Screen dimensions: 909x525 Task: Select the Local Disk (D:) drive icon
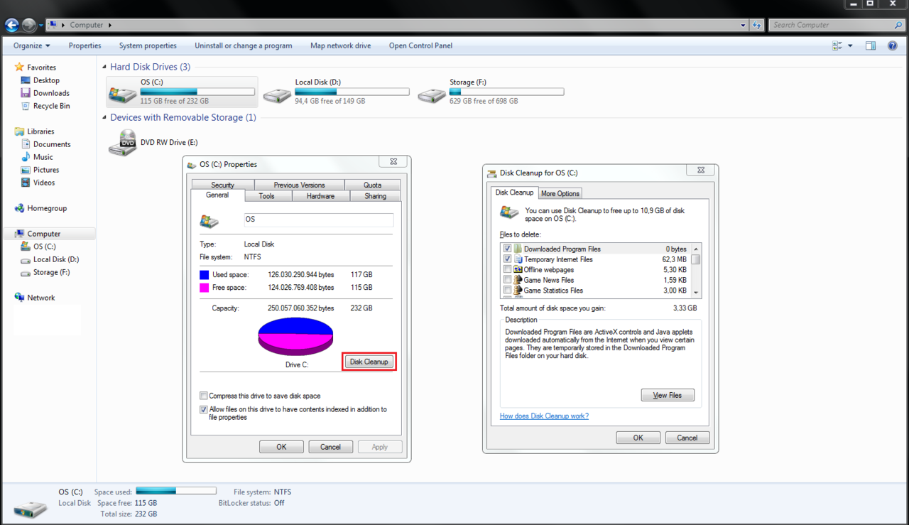point(277,94)
